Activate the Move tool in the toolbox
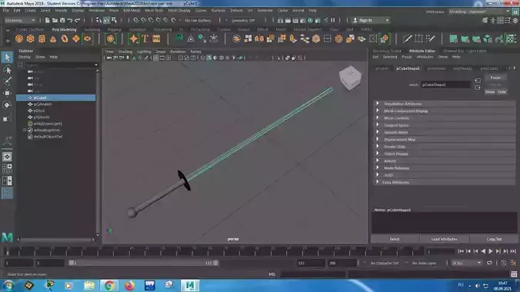The width and height of the screenshot is (520, 292). [7, 93]
